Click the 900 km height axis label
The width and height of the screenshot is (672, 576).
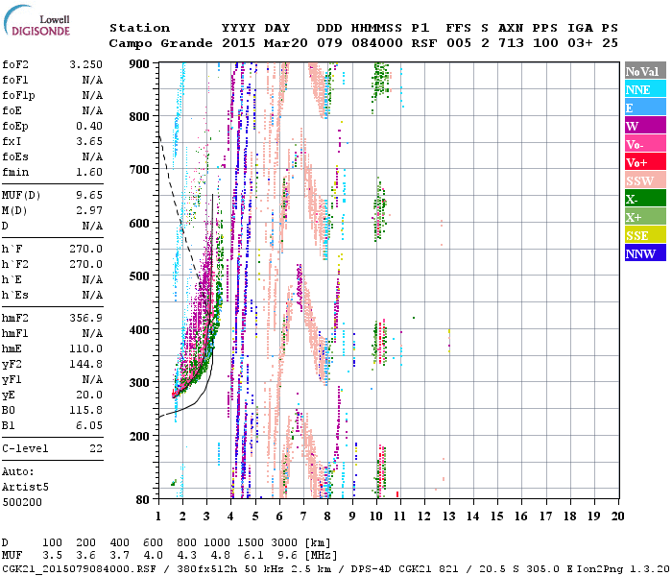(x=139, y=64)
